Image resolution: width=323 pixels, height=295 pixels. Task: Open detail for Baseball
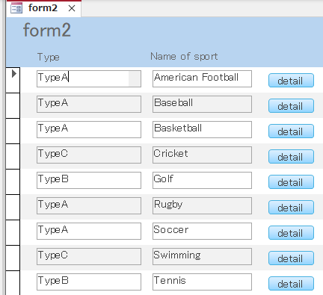[x=291, y=106]
